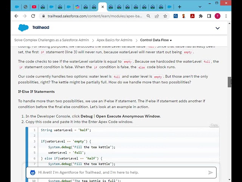Share this page icon

pyautogui.click(x=157, y=16)
